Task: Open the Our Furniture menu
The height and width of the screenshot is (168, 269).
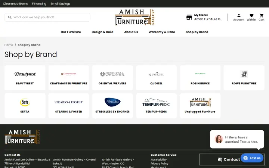Action: [71, 32]
